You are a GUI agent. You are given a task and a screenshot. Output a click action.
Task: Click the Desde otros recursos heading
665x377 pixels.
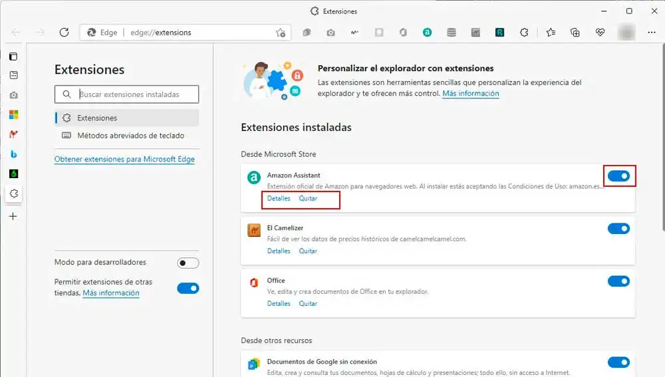pyautogui.click(x=276, y=340)
